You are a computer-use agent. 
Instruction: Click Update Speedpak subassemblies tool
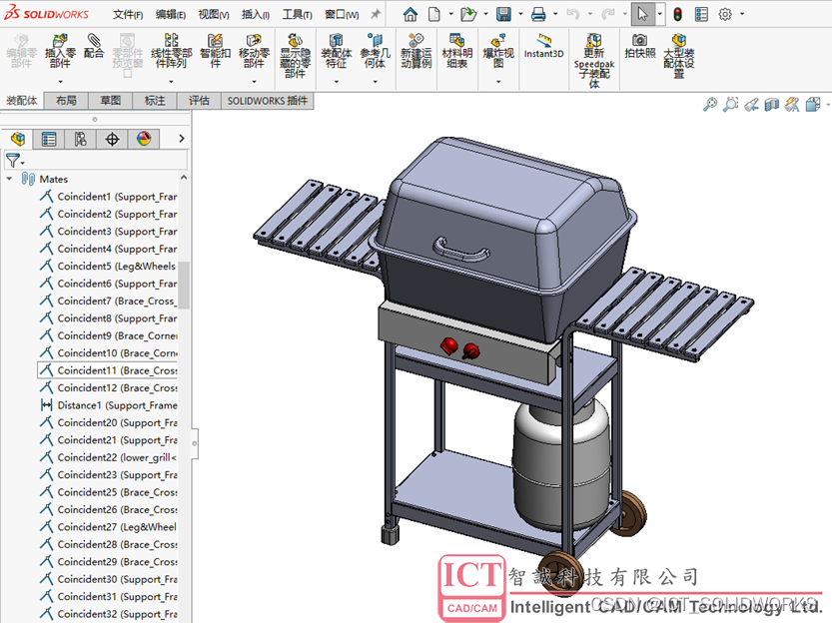click(x=593, y=61)
